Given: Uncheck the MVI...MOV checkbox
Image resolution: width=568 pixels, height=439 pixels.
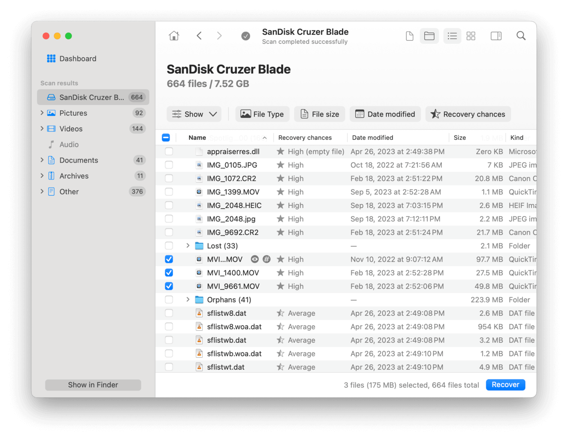Looking at the screenshot, I should 169,259.
